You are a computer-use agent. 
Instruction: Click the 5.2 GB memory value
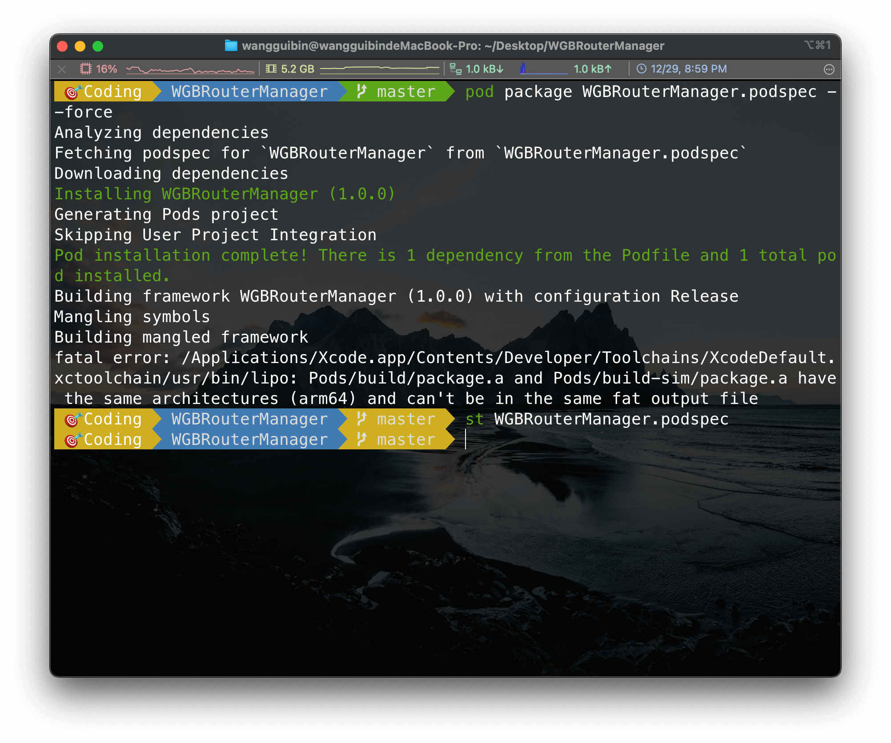click(x=297, y=69)
